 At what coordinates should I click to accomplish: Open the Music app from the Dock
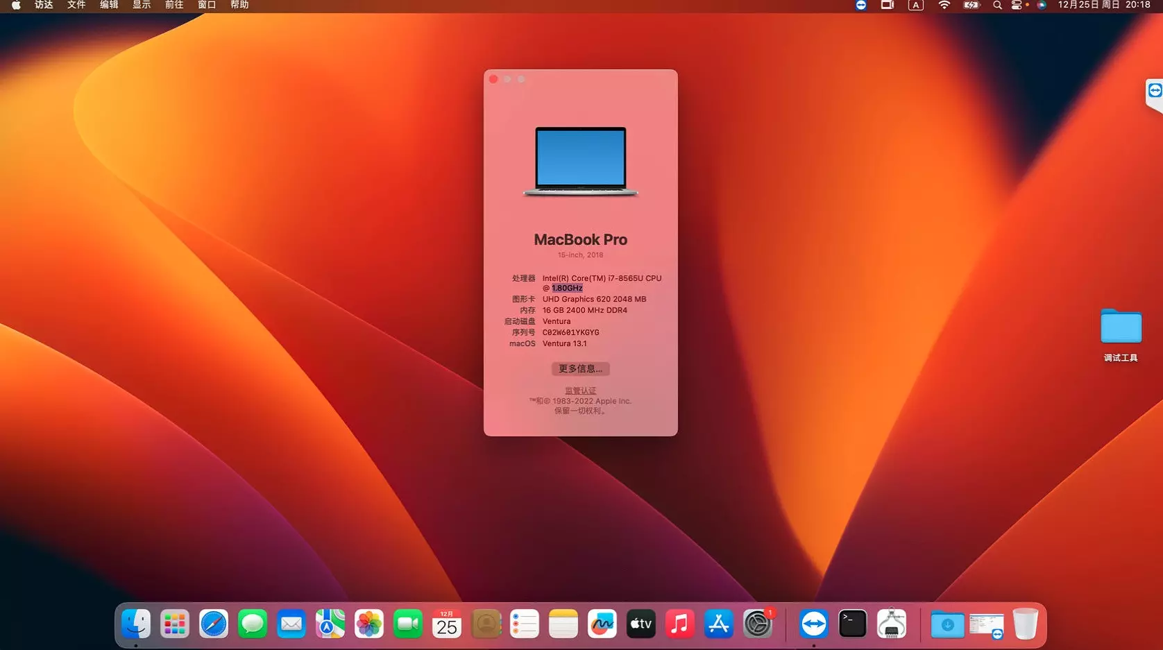(x=679, y=624)
